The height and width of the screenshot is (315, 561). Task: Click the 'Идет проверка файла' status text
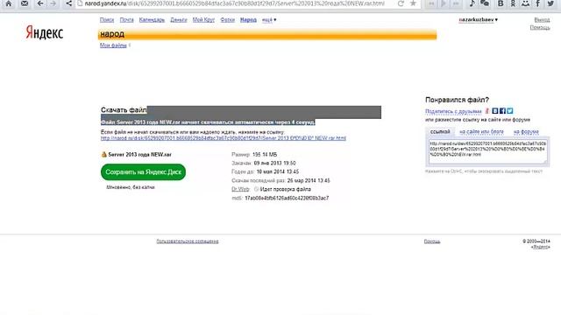(x=286, y=189)
